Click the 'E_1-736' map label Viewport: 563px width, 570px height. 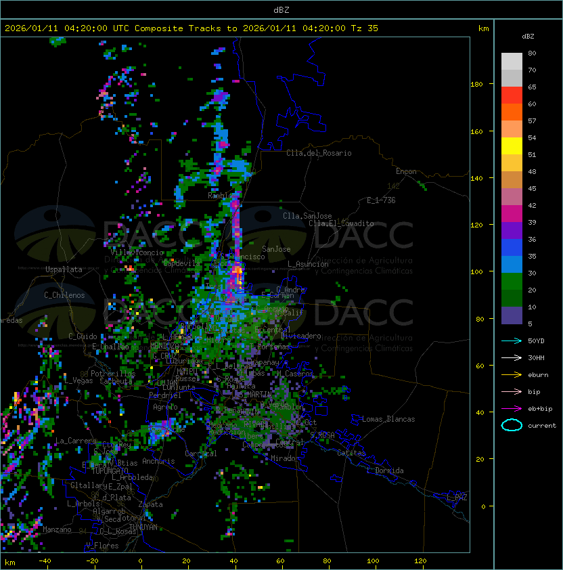click(381, 200)
